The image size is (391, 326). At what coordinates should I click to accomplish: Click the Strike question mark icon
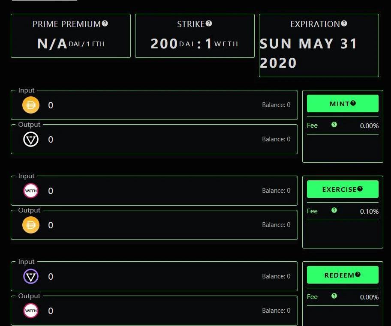click(x=209, y=24)
